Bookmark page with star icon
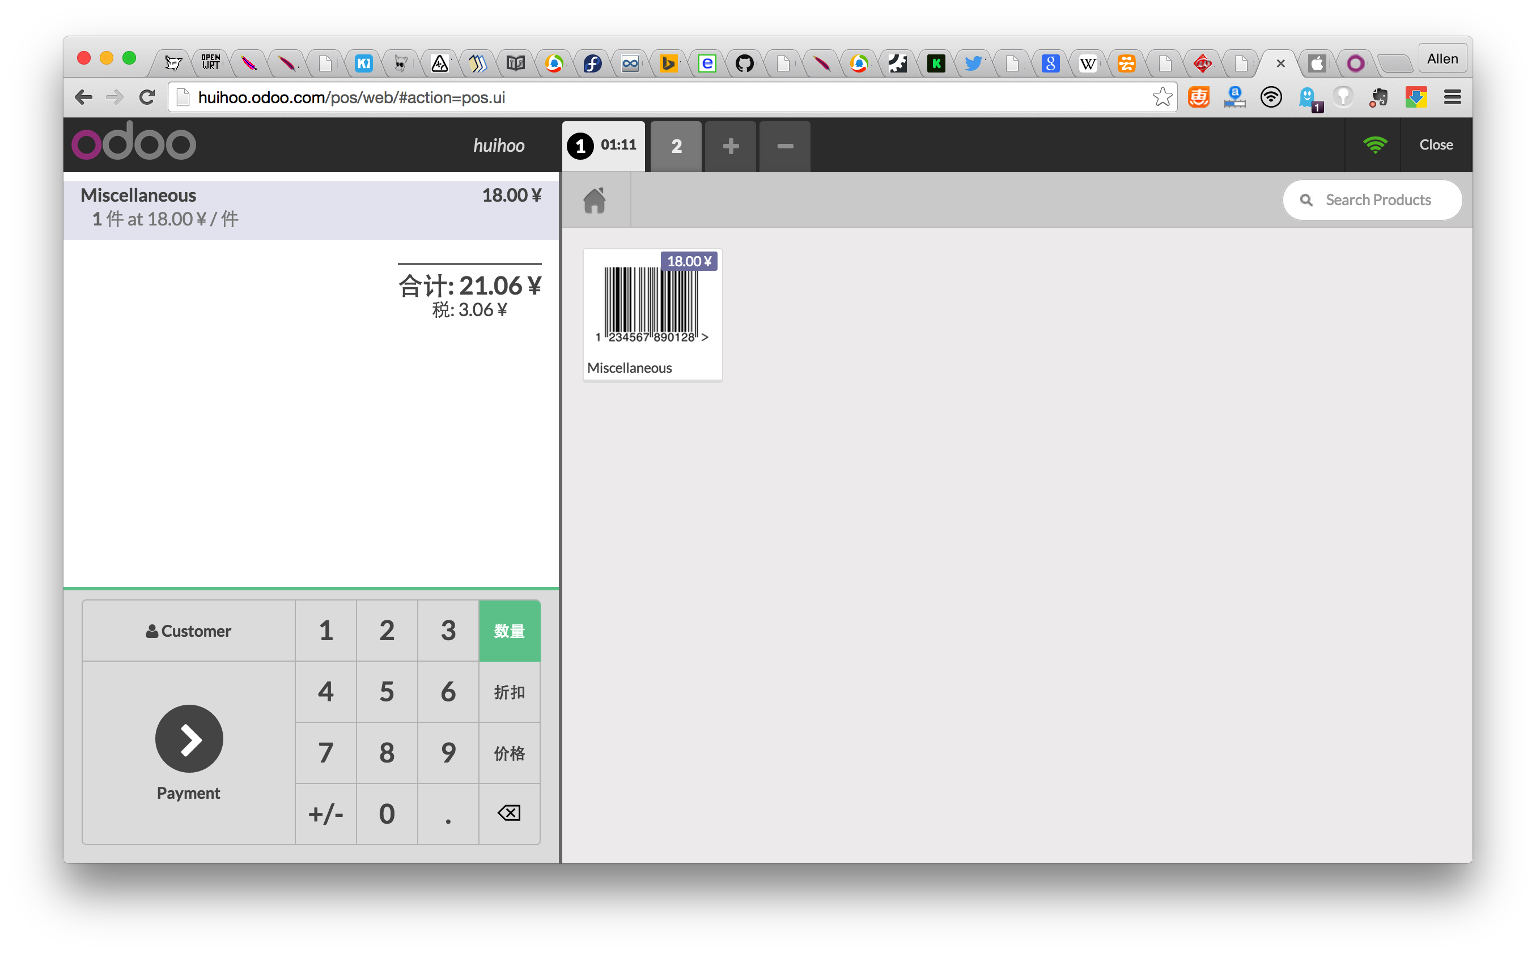The height and width of the screenshot is (954, 1536). tap(1162, 97)
